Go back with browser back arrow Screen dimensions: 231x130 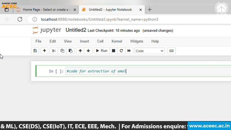tap(8, 19)
